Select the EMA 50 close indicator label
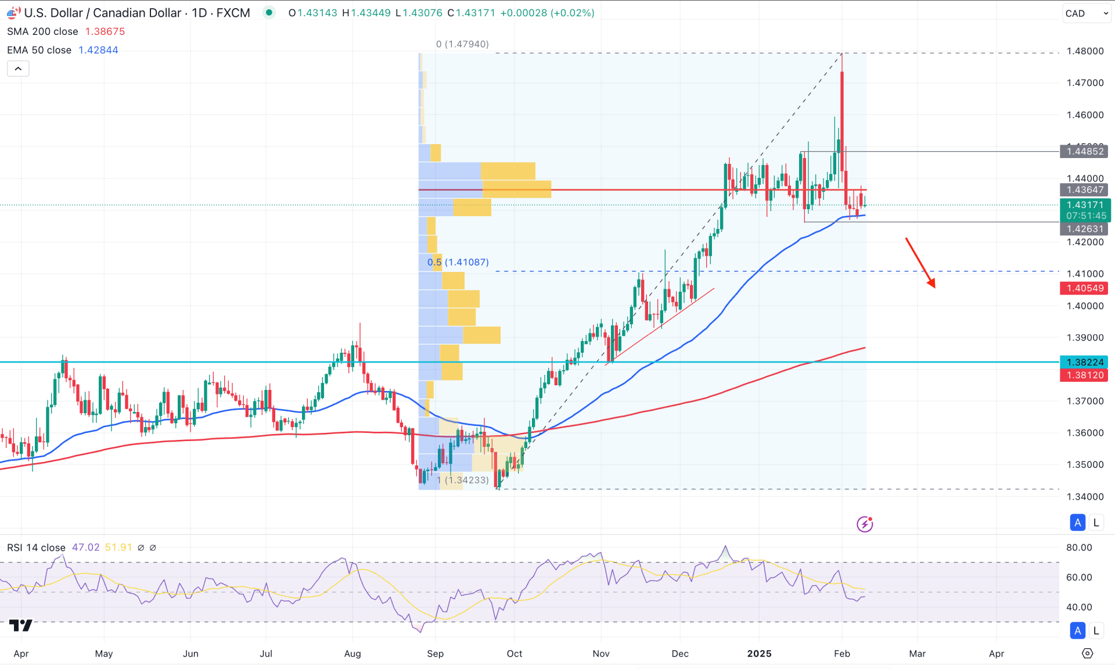Viewport: 1115px width, 670px height. click(39, 50)
